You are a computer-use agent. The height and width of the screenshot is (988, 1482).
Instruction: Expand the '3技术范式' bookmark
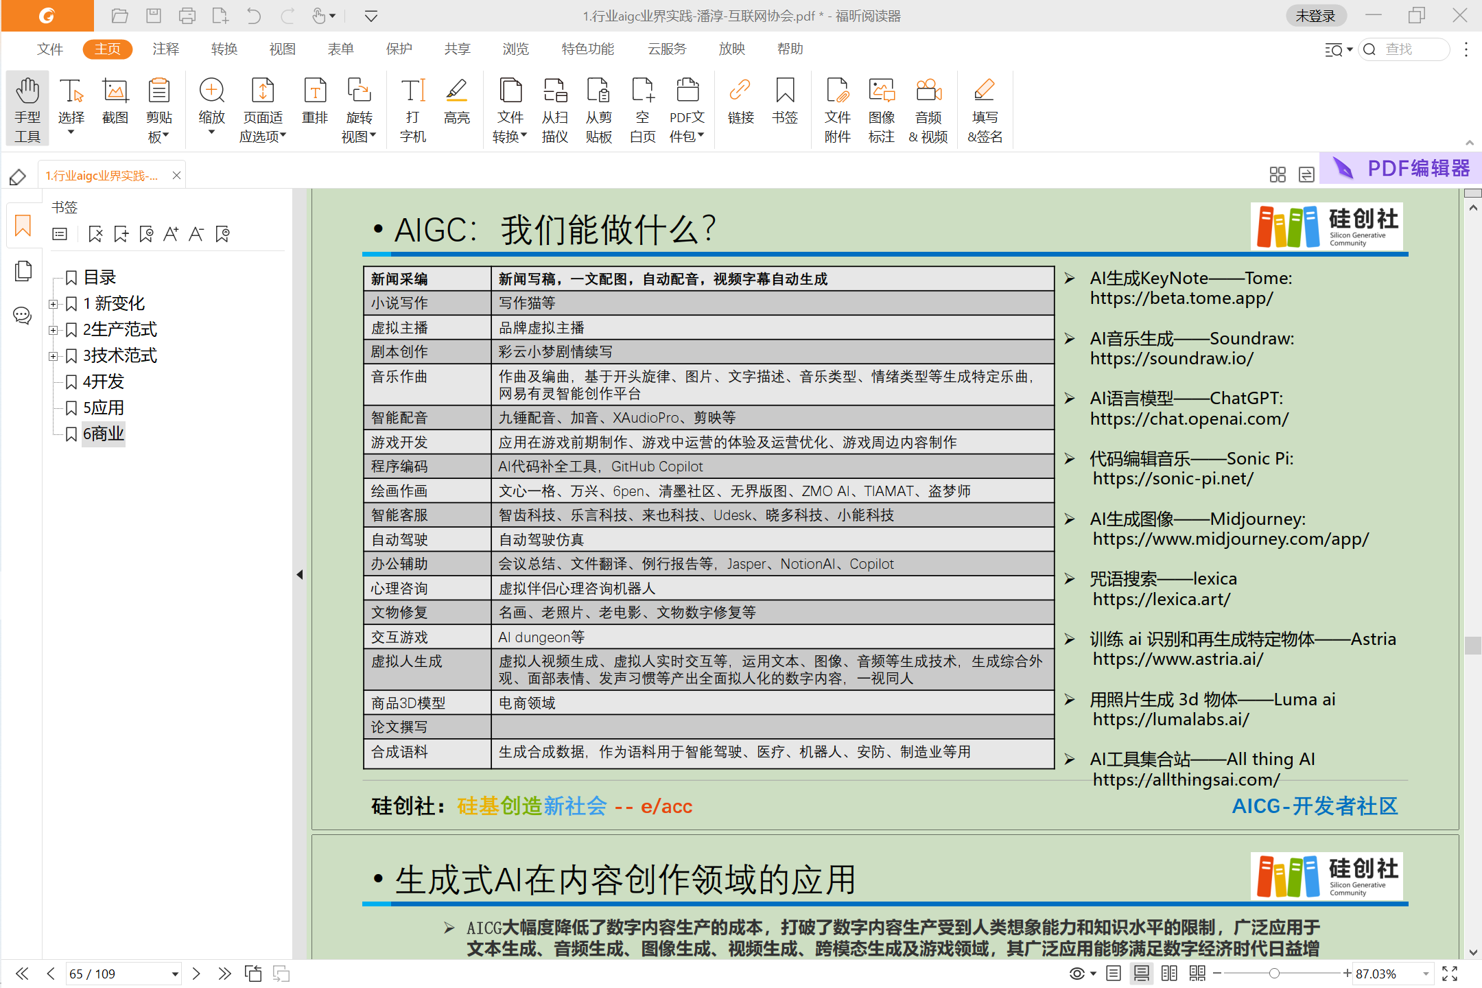[x=53, y=356]
